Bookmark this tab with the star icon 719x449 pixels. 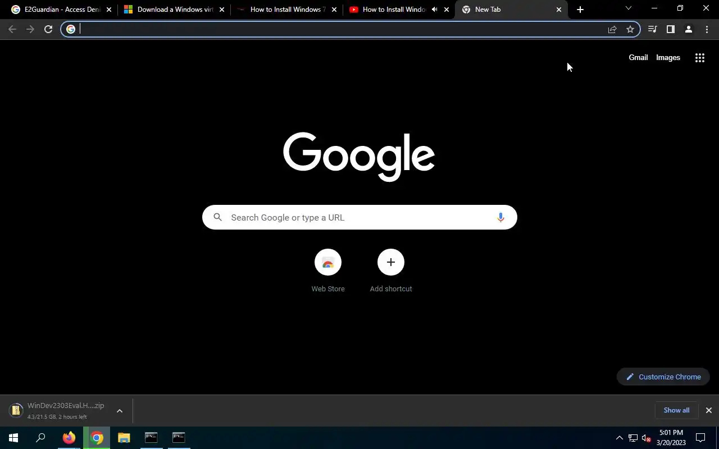[630, 29]
